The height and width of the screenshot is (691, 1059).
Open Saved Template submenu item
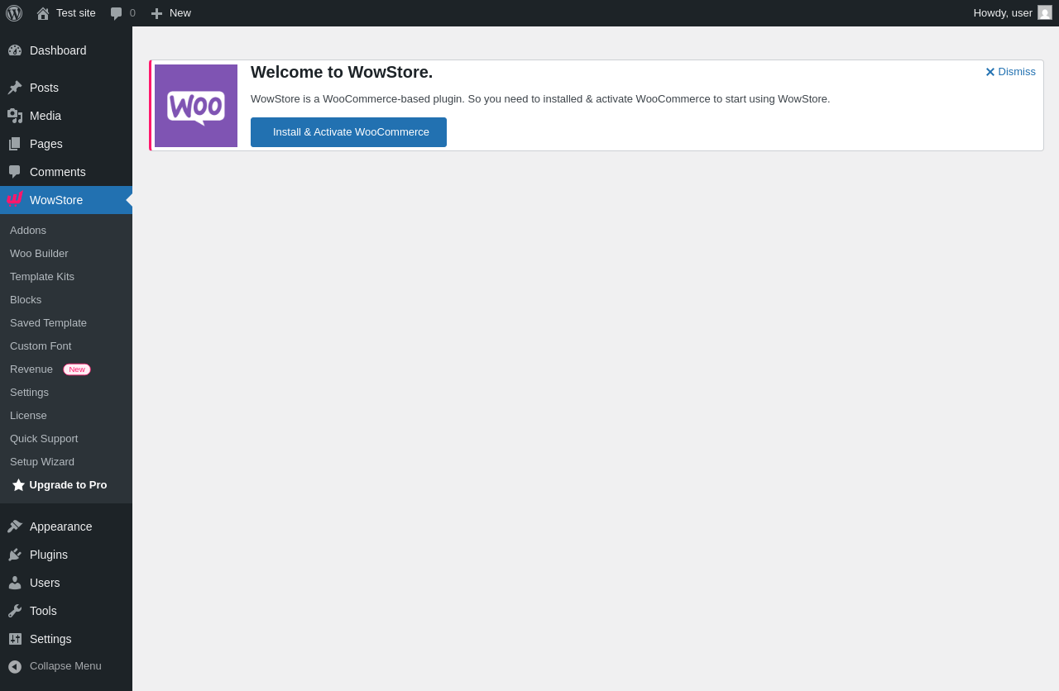click(x=48, y=323)
